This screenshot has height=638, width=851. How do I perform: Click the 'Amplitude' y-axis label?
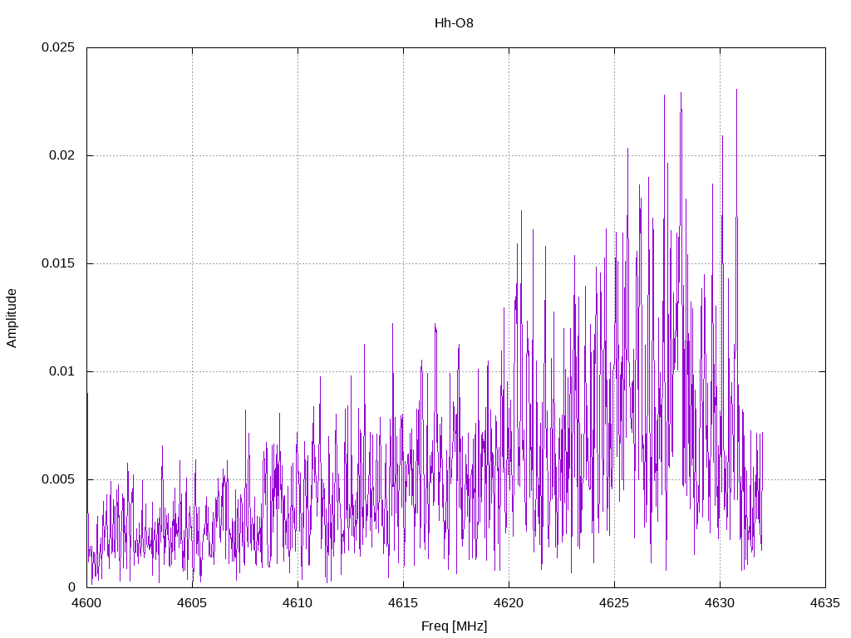coord(12,318)
